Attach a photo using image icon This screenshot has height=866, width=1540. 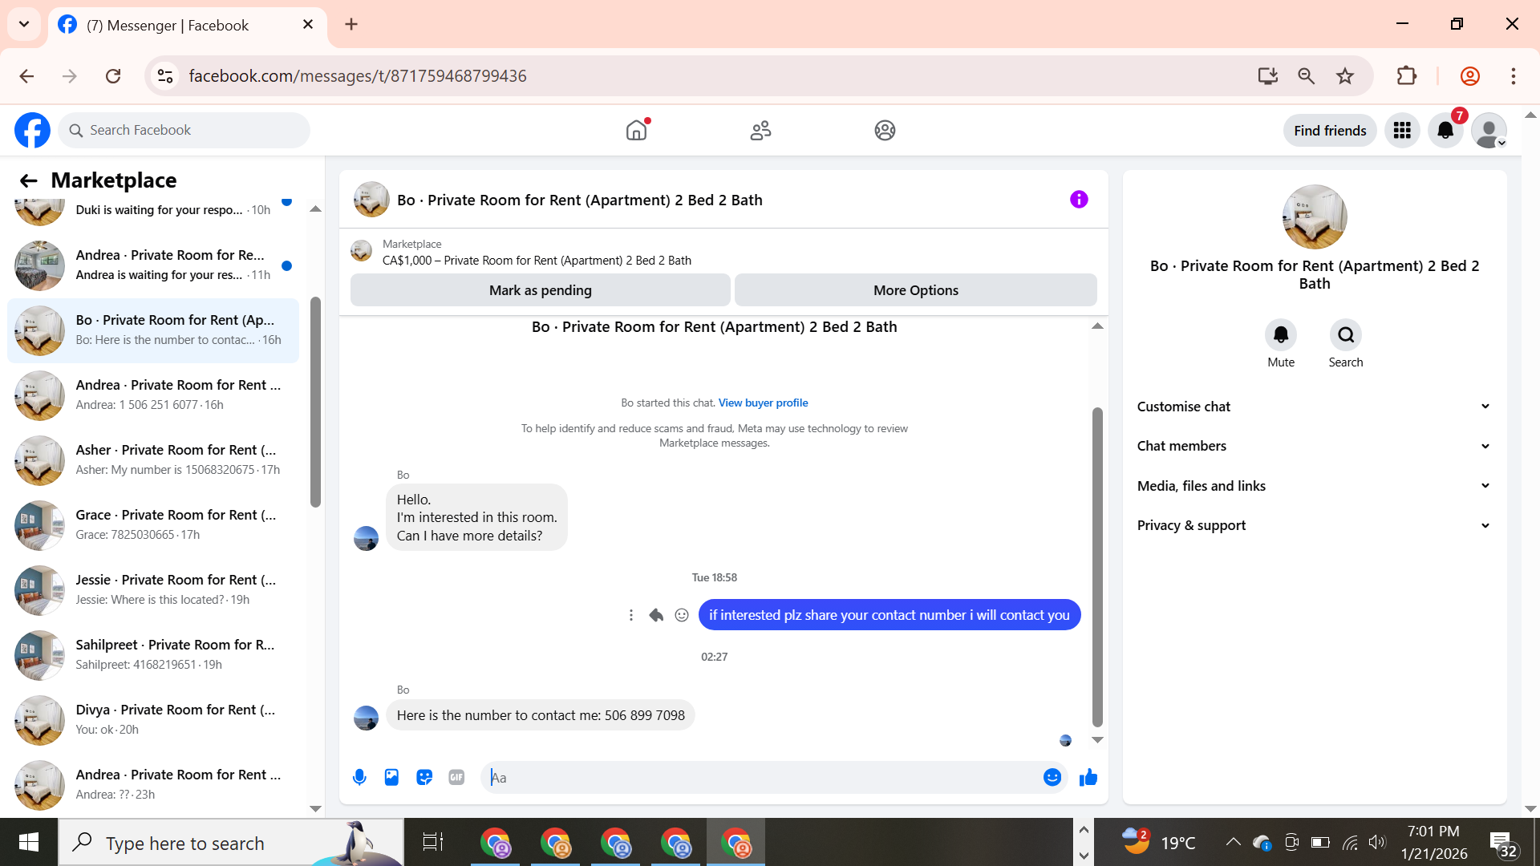point(391,777)
